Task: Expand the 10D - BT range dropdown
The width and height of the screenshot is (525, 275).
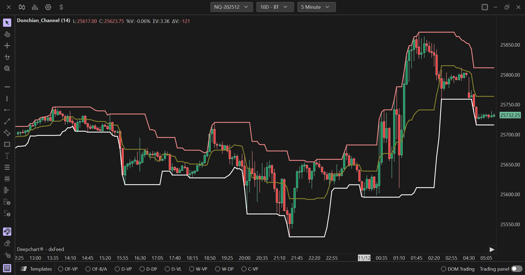Action: 274,7
